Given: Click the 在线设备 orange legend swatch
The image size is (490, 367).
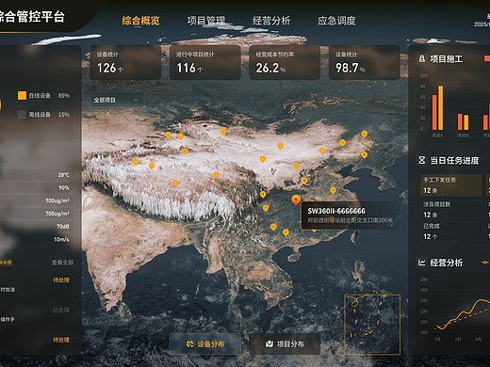Looking at the screenshot, I should [x=22, y=95].
